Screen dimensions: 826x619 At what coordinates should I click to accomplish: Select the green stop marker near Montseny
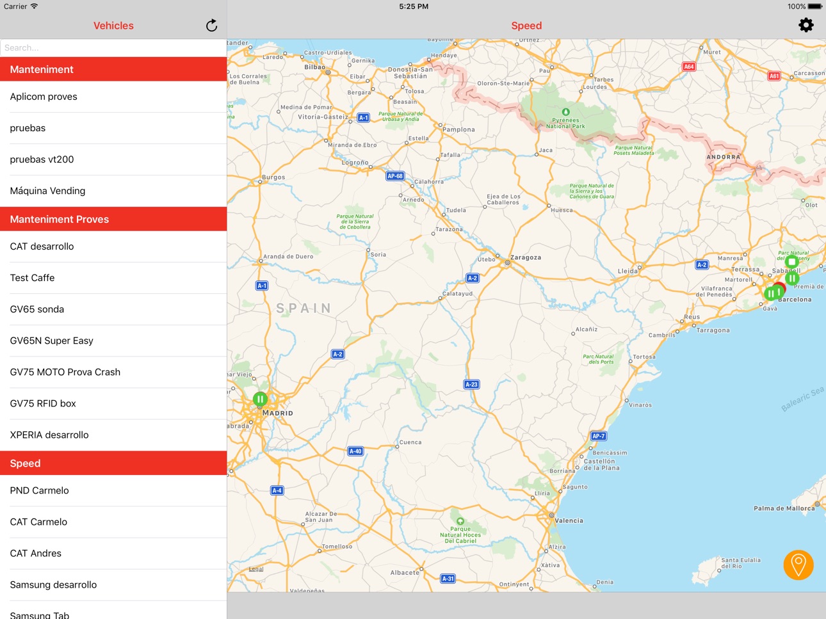[x=792, y=262]
